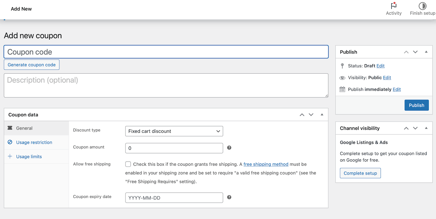The image size is (436, 219).
Task: Click the Coupon amount help icon
Action: (229, 148)
